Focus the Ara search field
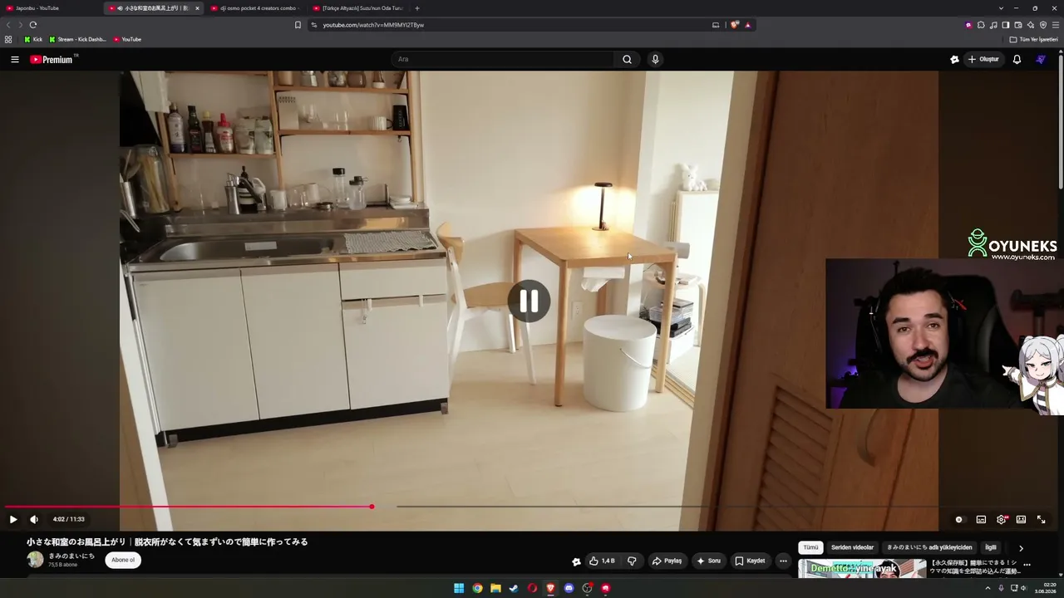 pos(504,59)
